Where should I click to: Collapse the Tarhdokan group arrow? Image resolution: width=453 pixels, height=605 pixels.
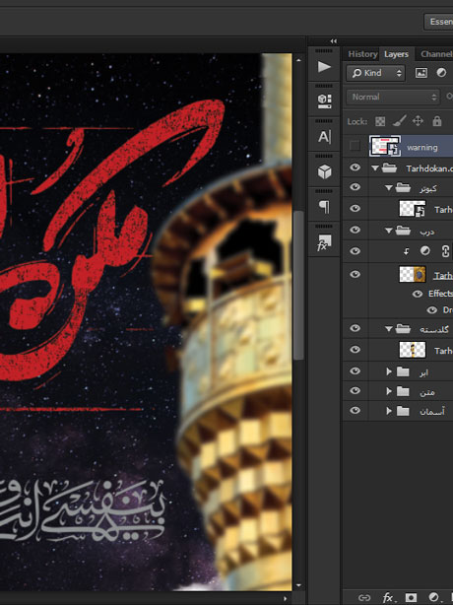(x=375, y=168)
